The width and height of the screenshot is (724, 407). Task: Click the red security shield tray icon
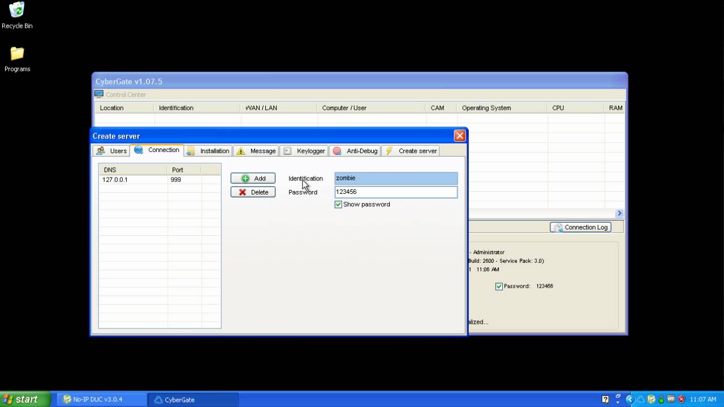coord(681,400)
